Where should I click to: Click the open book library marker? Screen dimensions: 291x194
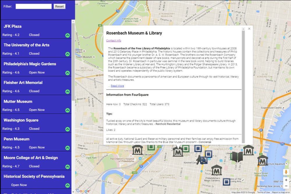[x=237, y=157]
